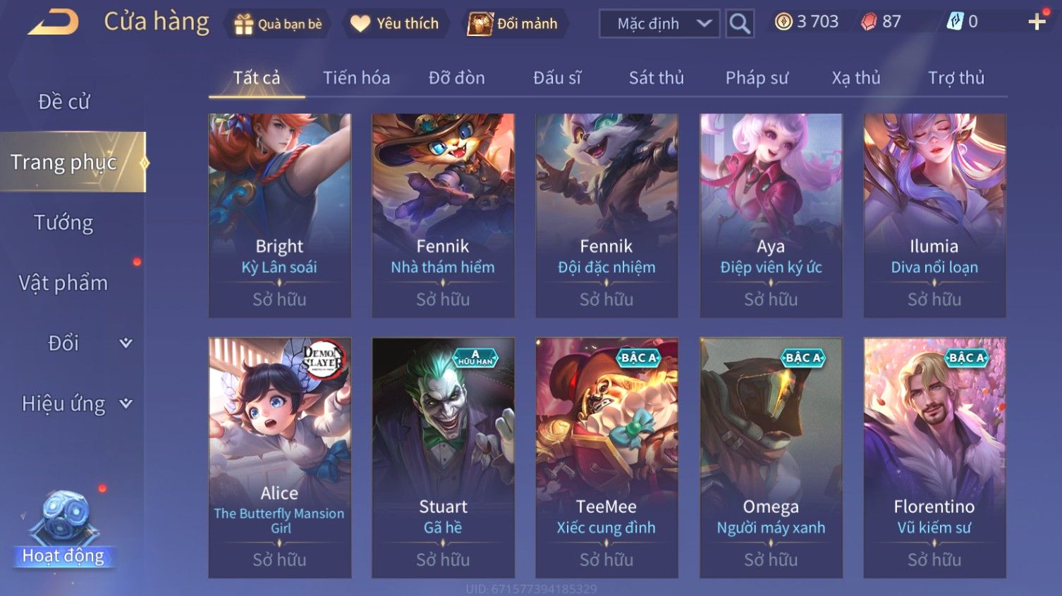Tap the red ruby gem icon
The height and width of the screenshot is (596, 1062).
869,22
